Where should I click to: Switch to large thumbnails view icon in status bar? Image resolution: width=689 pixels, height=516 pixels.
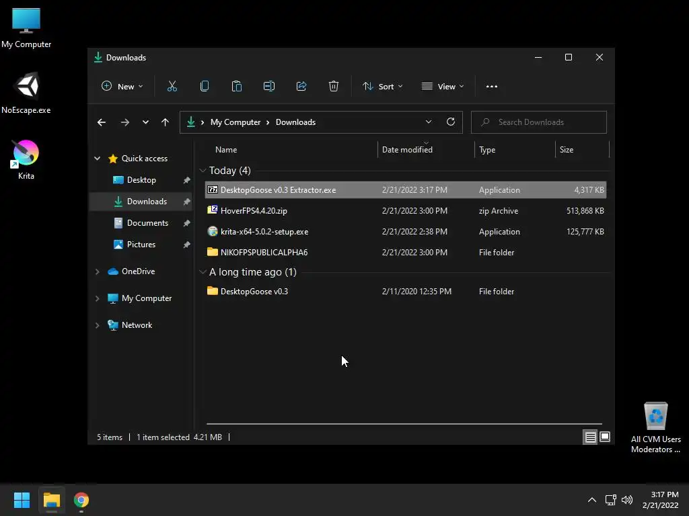605,437
